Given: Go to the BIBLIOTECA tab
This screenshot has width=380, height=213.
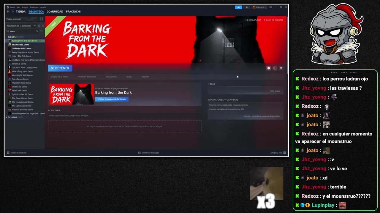Looking at the screenshot, I should pyautogui.click(x=36, y=12).
